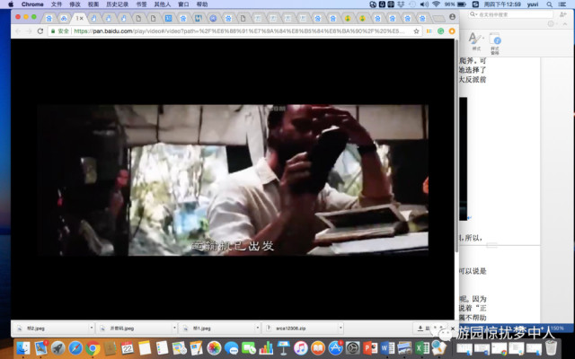Reload the Baidu Pan page
The width and height of the screenshot is (575, 359).
[40, 31]
